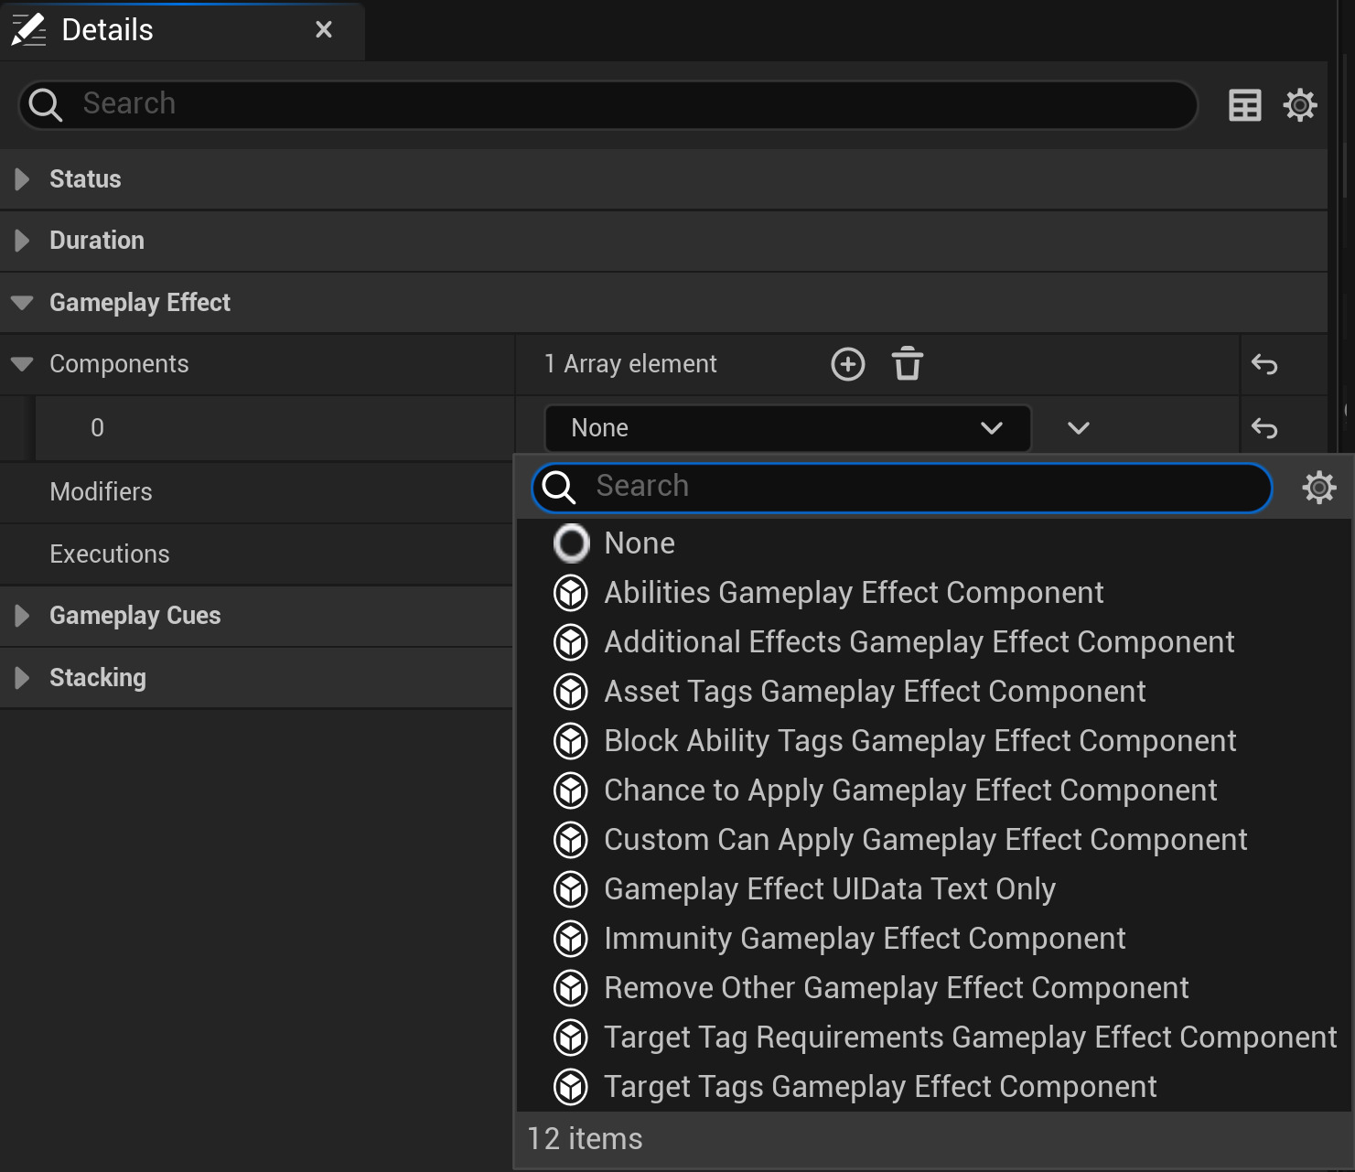Select None in the class list
The height and width of the screenshot is (1172, 1355).
[933, 543]
